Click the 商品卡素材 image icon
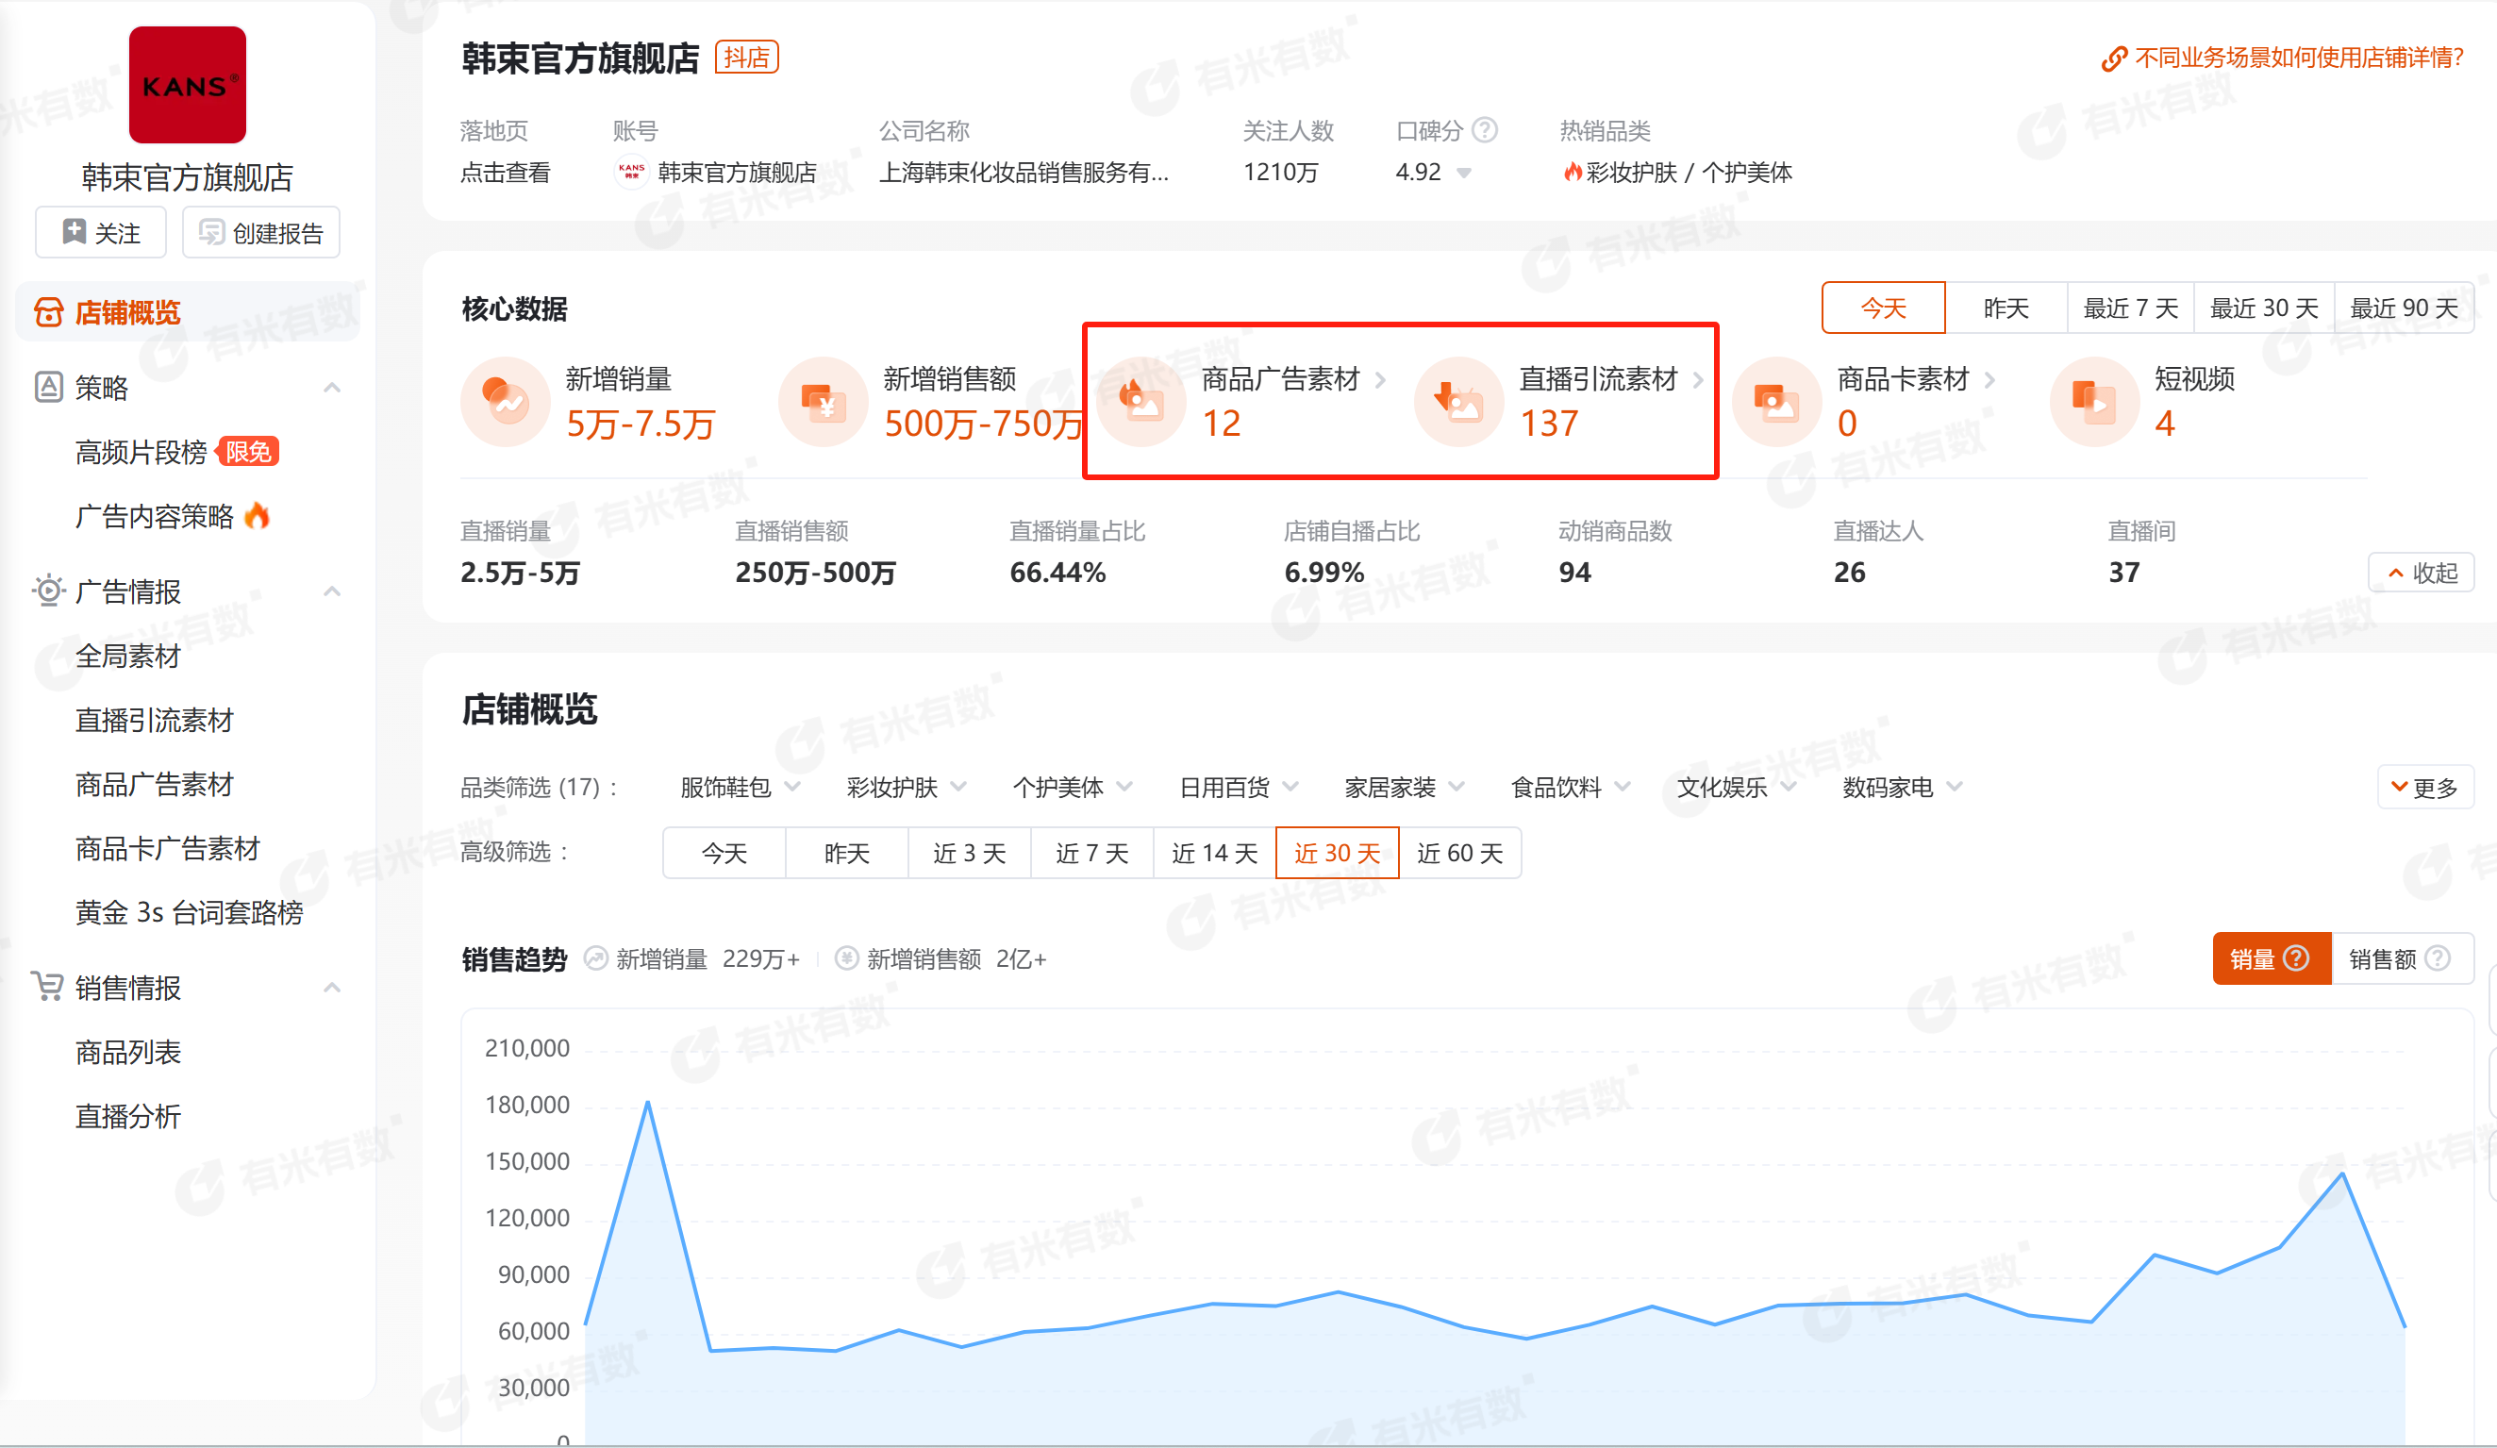 (x=1775, y=402)
